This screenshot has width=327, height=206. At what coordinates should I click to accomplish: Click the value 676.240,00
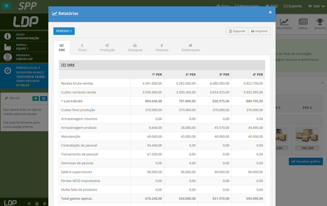tap(154, 198)
